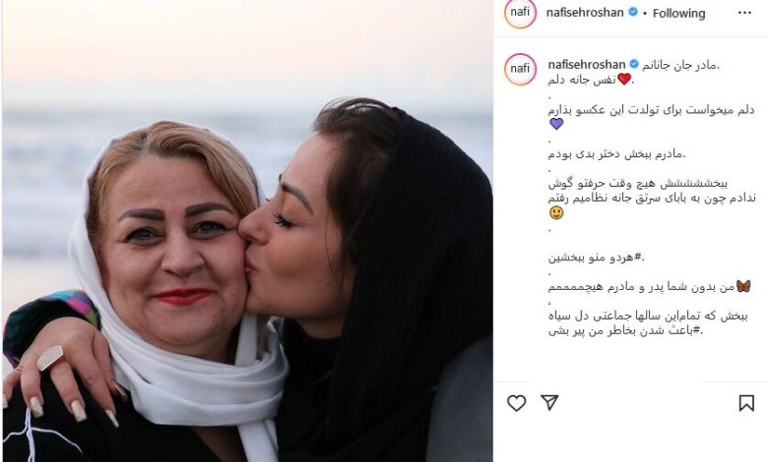
Task: Click the smiley face emoji in the caption
Action: click(x=556, y=212)
